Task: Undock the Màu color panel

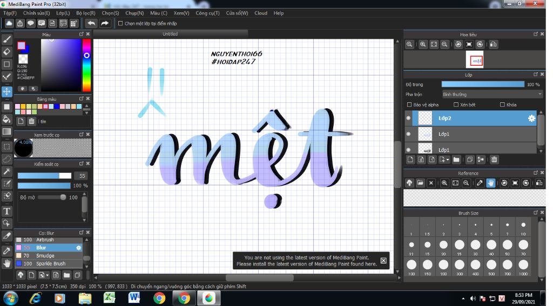Action: click(x=82, y=34)
